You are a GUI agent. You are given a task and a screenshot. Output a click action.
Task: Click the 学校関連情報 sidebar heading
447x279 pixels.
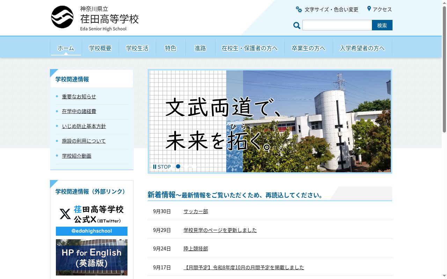pos(72,79)
